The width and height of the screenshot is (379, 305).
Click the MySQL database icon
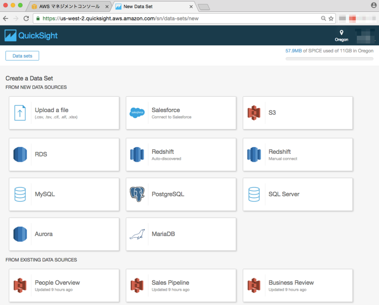pos(20,194)
